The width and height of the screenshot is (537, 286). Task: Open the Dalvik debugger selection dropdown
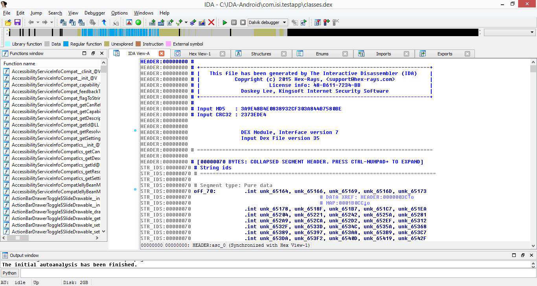click(284, 22)
